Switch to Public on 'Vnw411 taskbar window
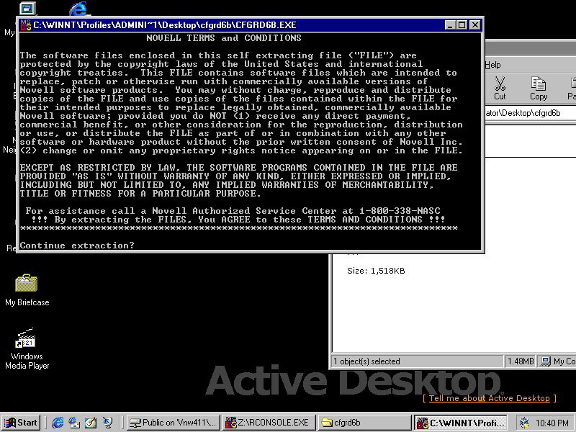Viewport: 576px width, 432px height. (x=174, y=423)
